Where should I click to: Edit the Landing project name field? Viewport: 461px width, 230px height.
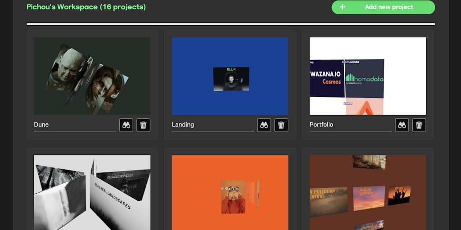click(213, 125)
